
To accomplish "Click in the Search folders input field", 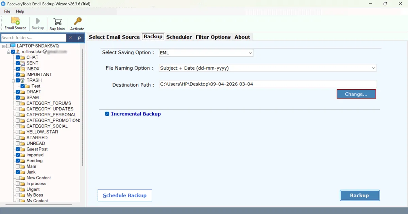I will click(34, 38).
